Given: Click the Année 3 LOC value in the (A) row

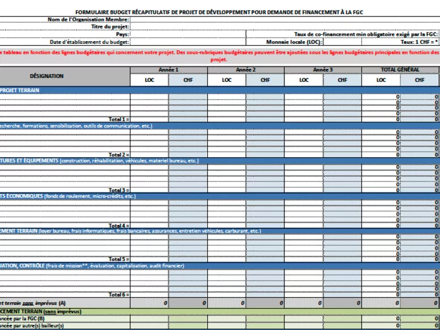Looking at the screenshot, I should click(304, 303).
